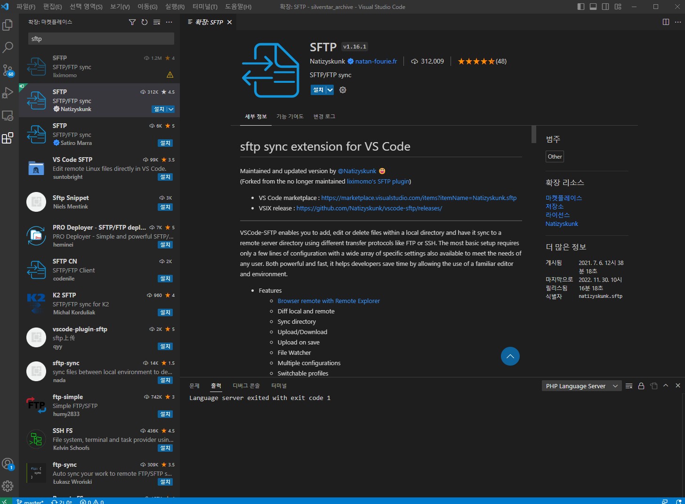
Task: Open the GitHub VSIX releases link
Action: (369, 208)
